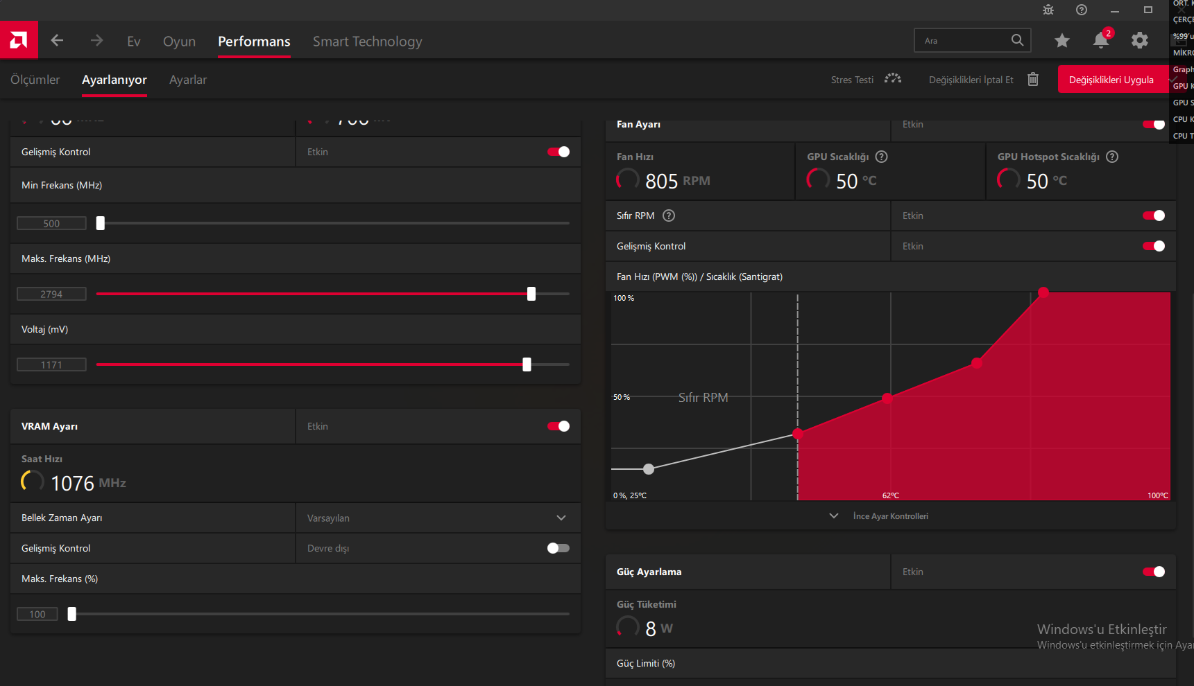Screen dimensions: 1194x686
Task: Open the Ev tab
Action: click(134, 42)
